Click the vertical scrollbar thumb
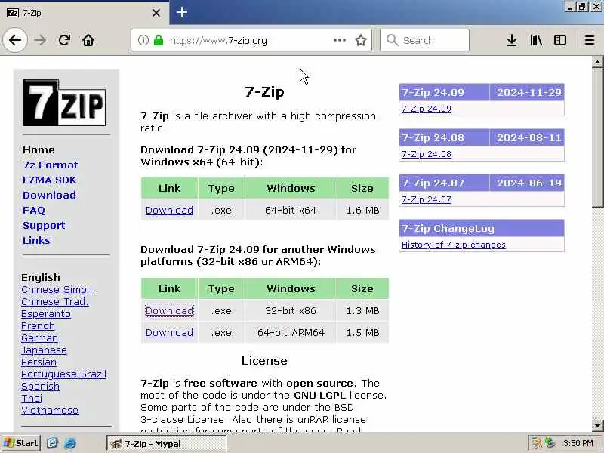The image size is (604, 453). tap(597, 137)
